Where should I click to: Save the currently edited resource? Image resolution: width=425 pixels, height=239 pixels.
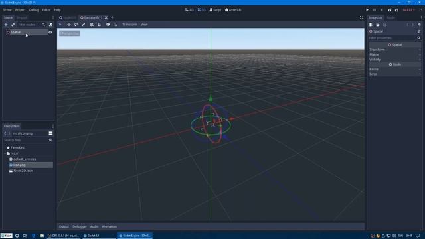pos(385,25)
